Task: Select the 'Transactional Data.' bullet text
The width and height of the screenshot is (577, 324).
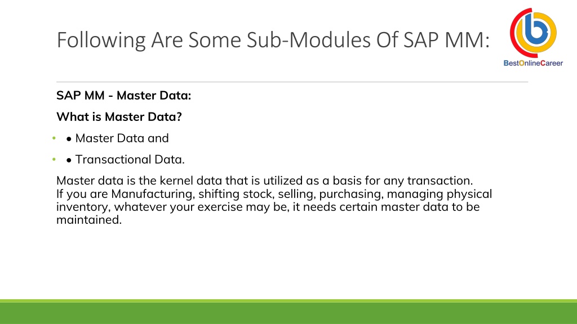Action: coord(130,159)
